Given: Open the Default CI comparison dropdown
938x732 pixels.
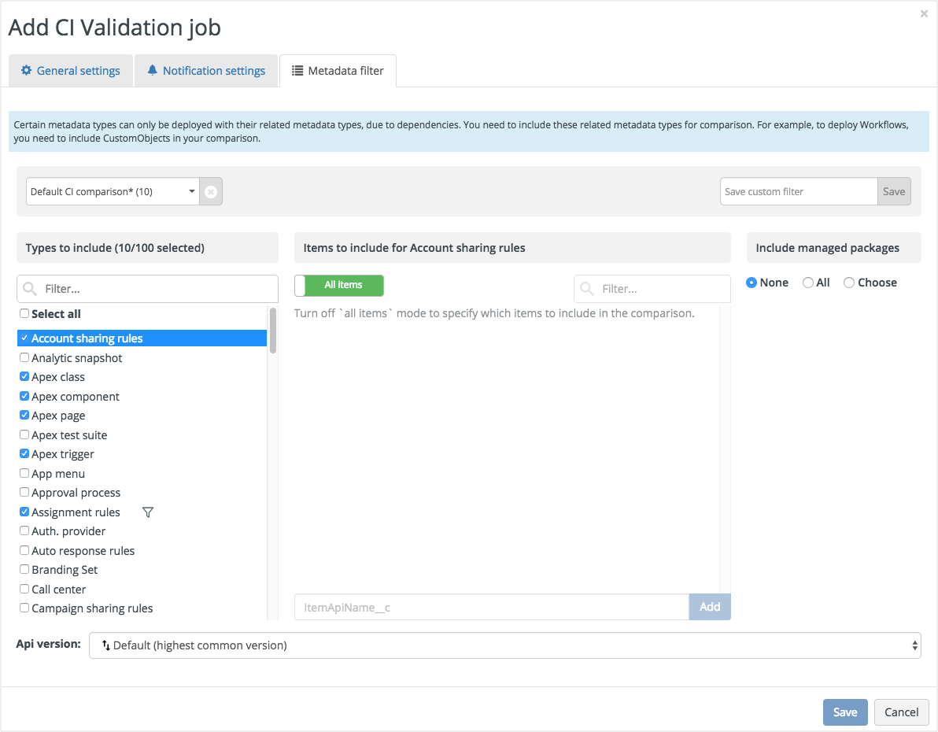Looking at the screenshot, I should [x=113, y=191].
